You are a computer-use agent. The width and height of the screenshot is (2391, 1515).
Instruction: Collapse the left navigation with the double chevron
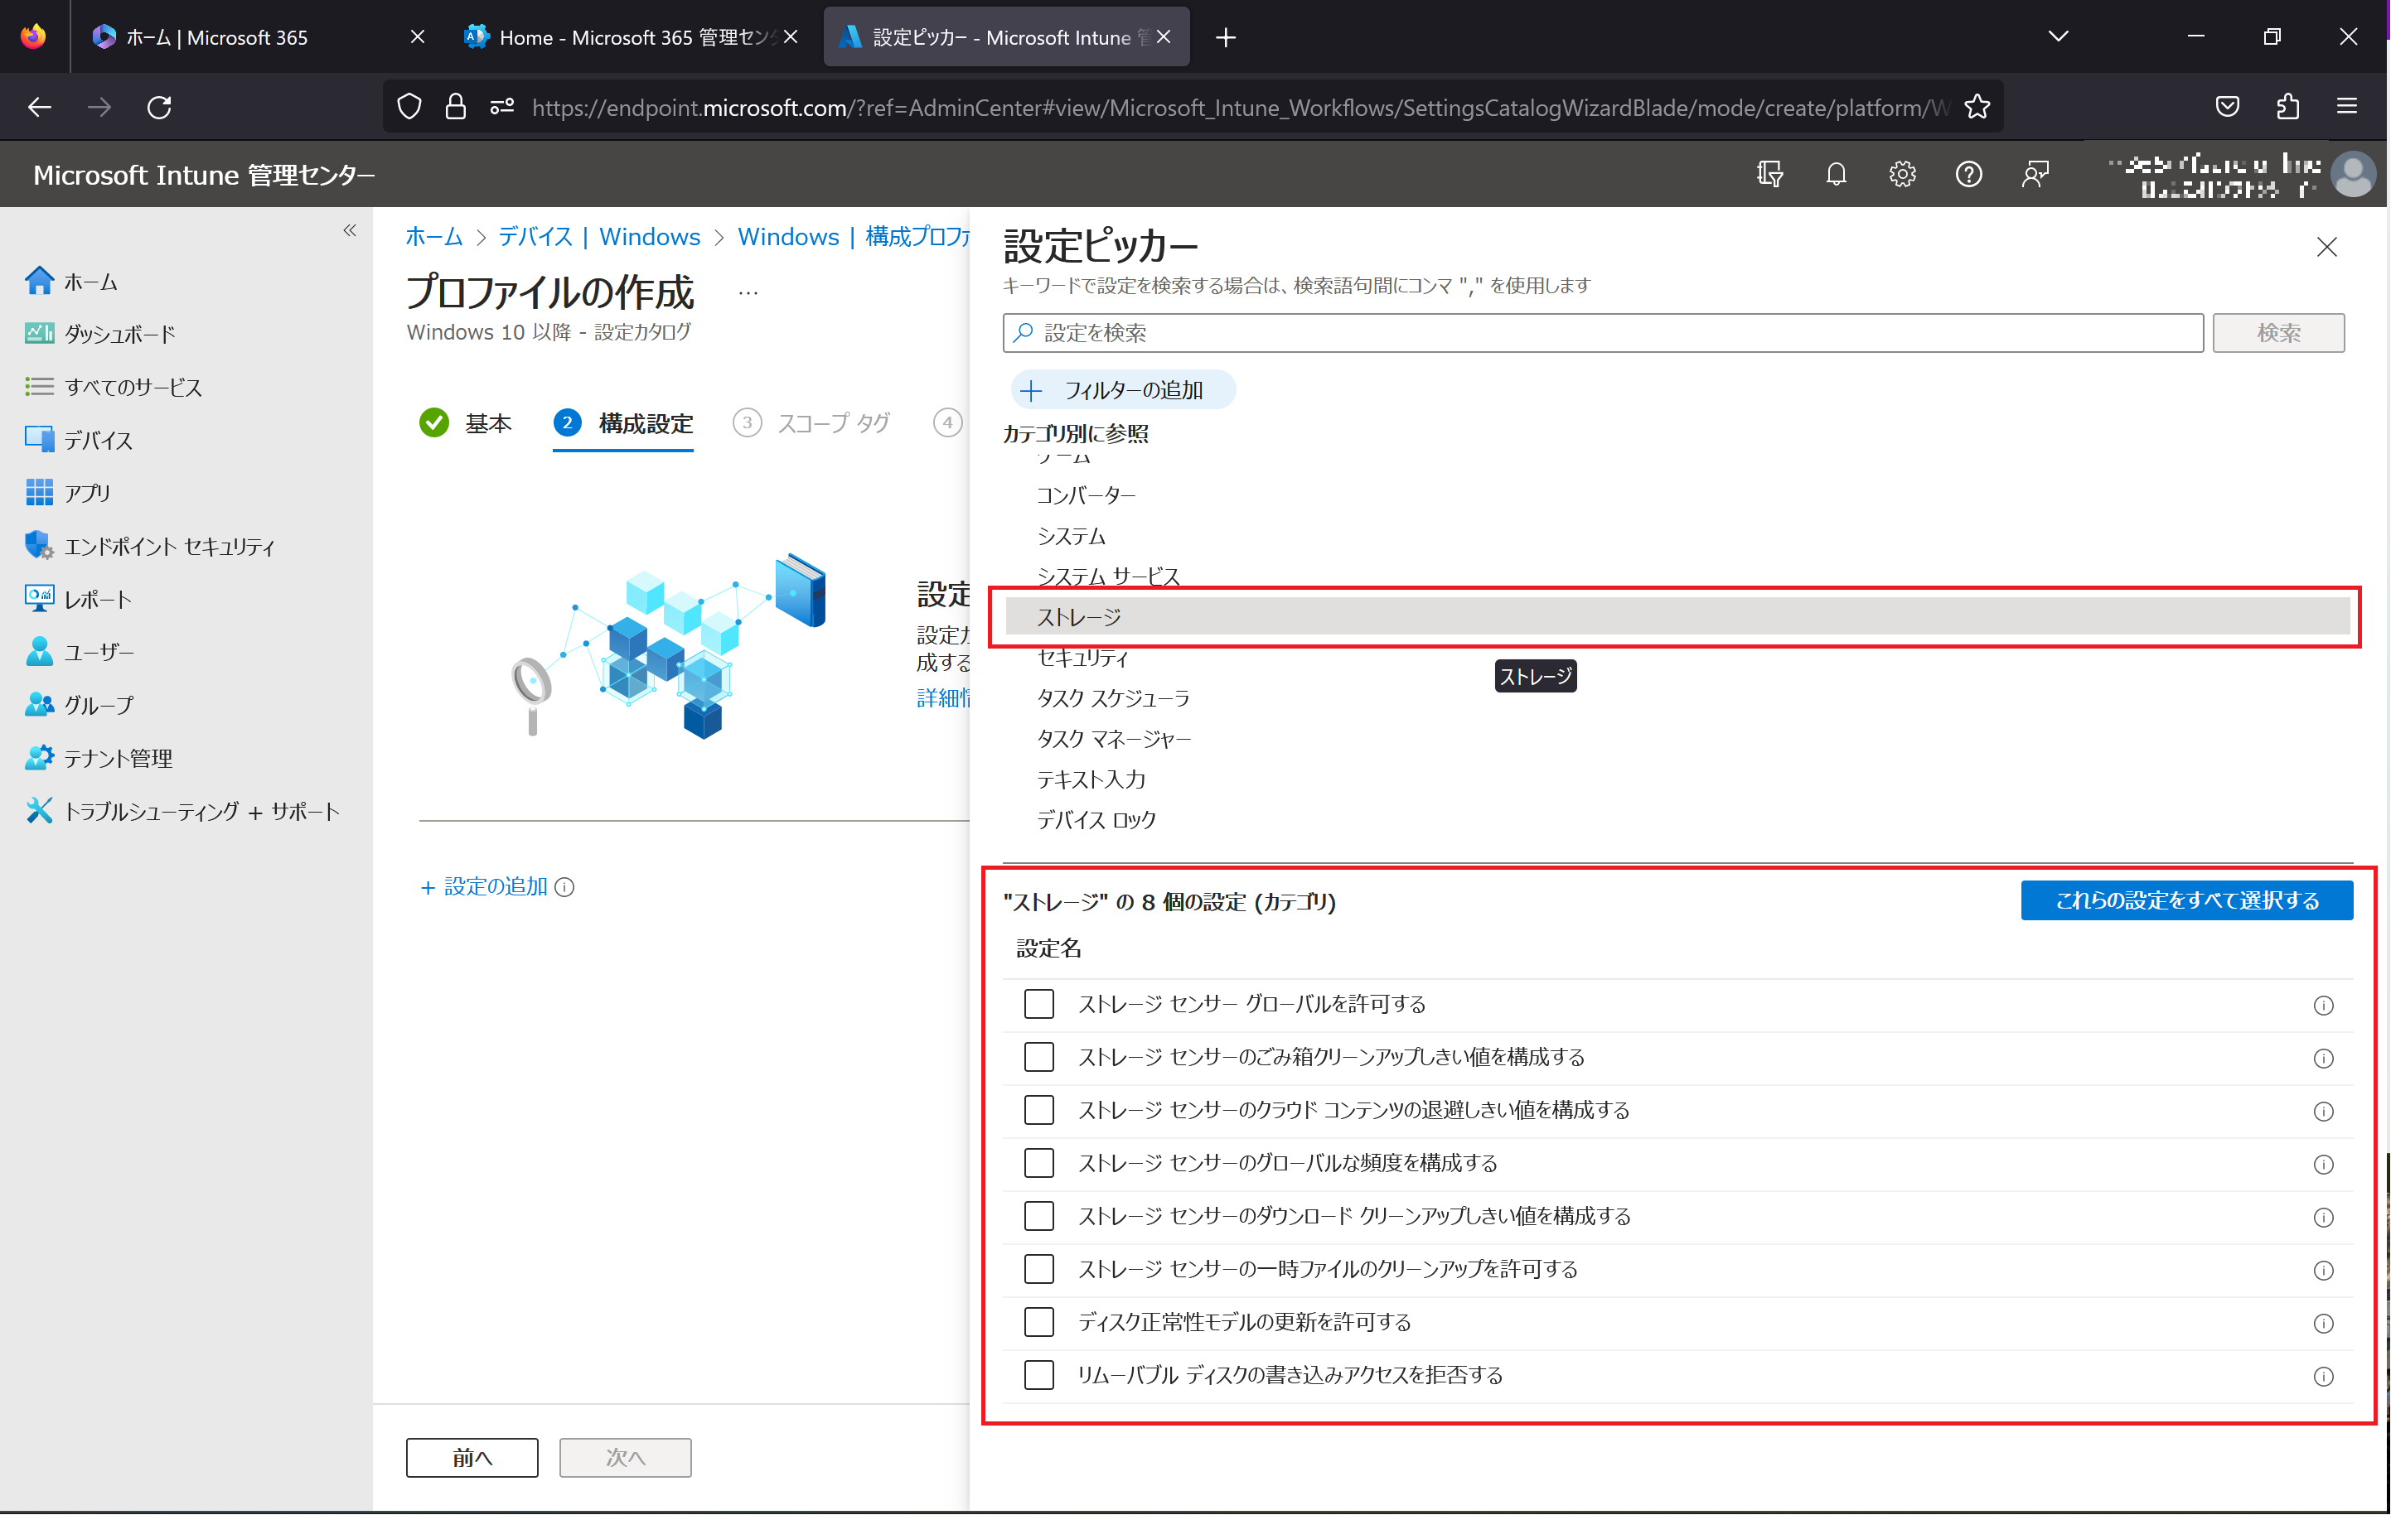(x=350, y=230)
